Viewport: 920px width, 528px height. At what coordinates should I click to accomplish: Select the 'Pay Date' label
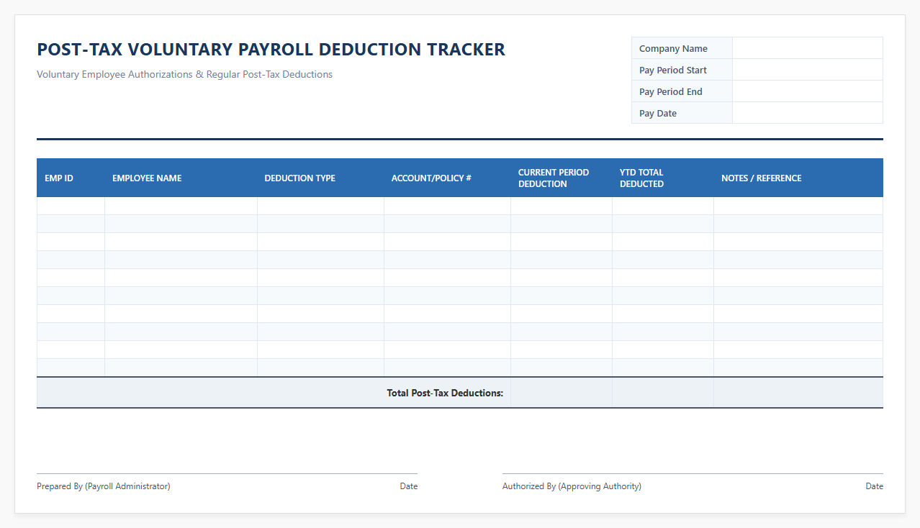pos(658,114)
